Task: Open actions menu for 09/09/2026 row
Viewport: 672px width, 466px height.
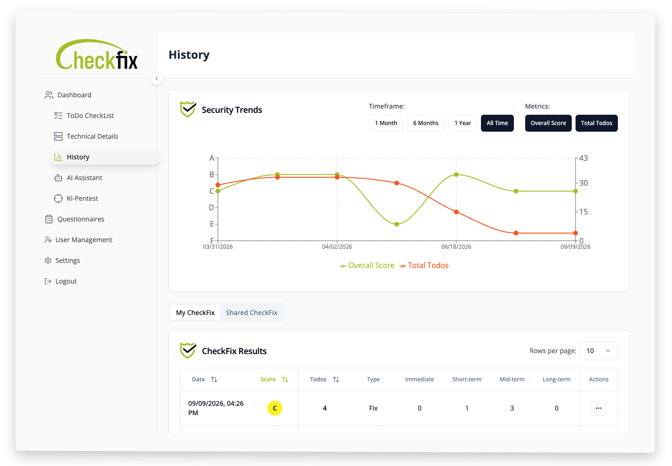Action: point(599,408)
